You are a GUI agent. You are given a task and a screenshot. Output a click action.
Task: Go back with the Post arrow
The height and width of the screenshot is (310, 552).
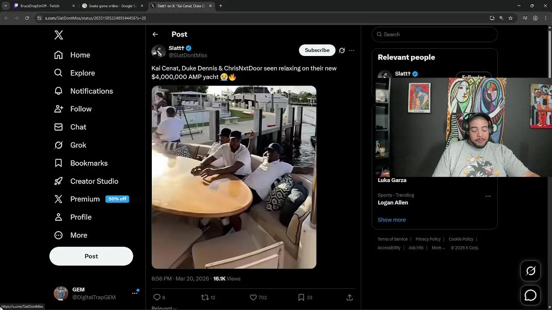point(155,34)
